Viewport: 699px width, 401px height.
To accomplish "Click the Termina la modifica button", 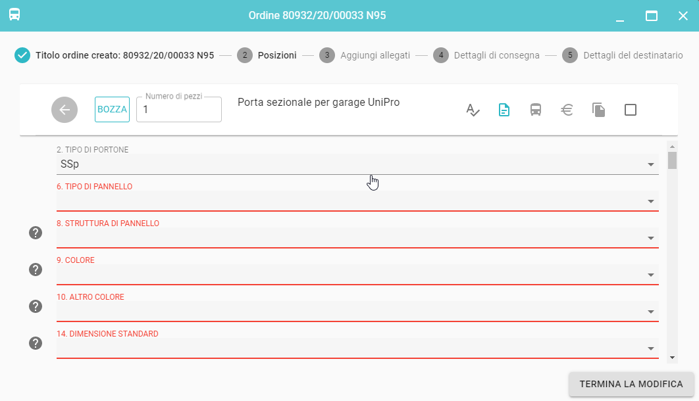I will click(x=631, y=384).
